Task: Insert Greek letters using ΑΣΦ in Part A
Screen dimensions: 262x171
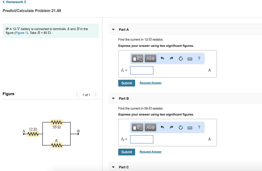Action: tap(150, 58)
